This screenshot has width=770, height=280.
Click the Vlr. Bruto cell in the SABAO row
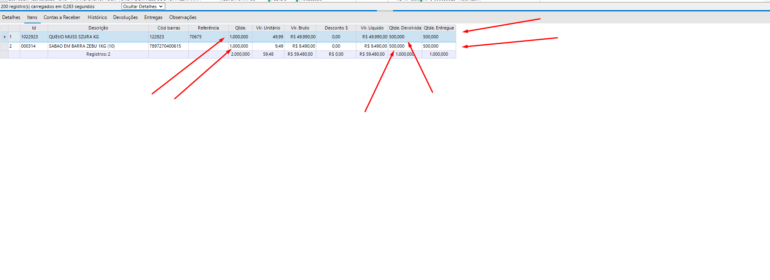pos(300,46)
